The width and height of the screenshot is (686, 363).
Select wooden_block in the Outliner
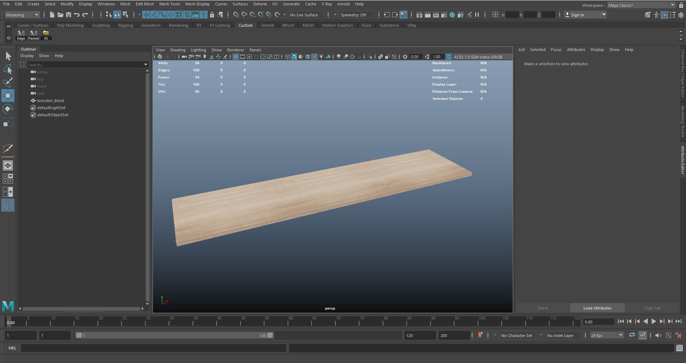(50, 101)
